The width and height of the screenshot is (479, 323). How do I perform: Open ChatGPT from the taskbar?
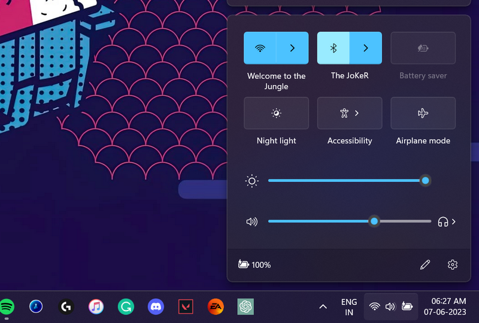tap(245, 306)
